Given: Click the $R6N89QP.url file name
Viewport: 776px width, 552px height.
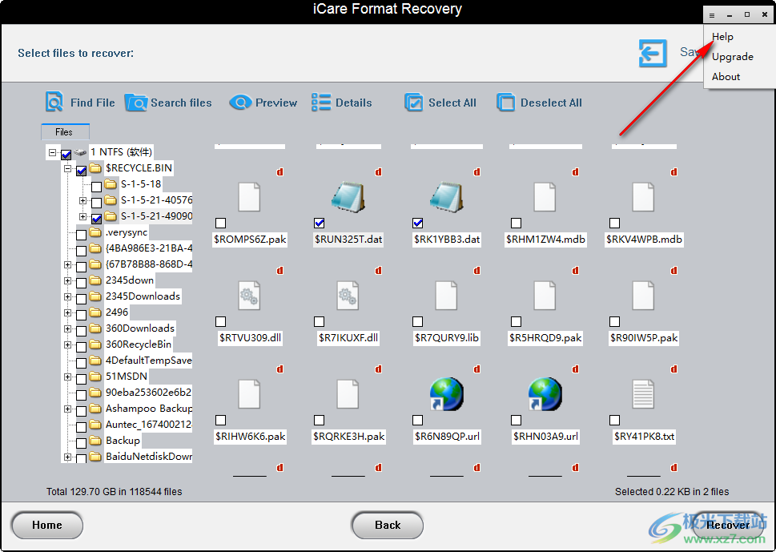Looking at the screenshot, I should coord(447,437).
